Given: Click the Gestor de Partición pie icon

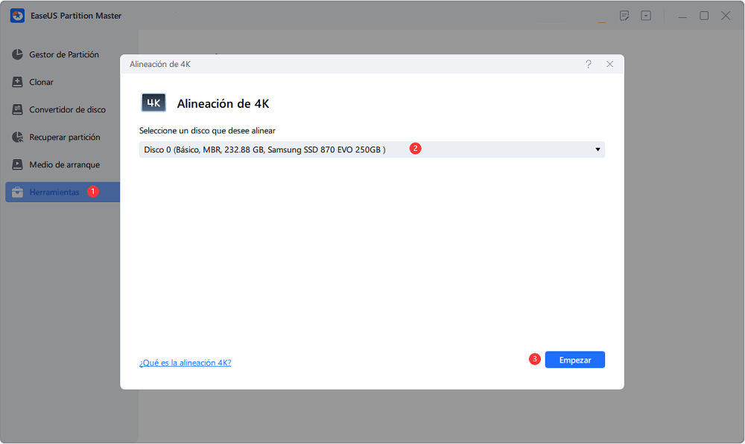Looking at the screenshot, I should click(x=18, y=54).
